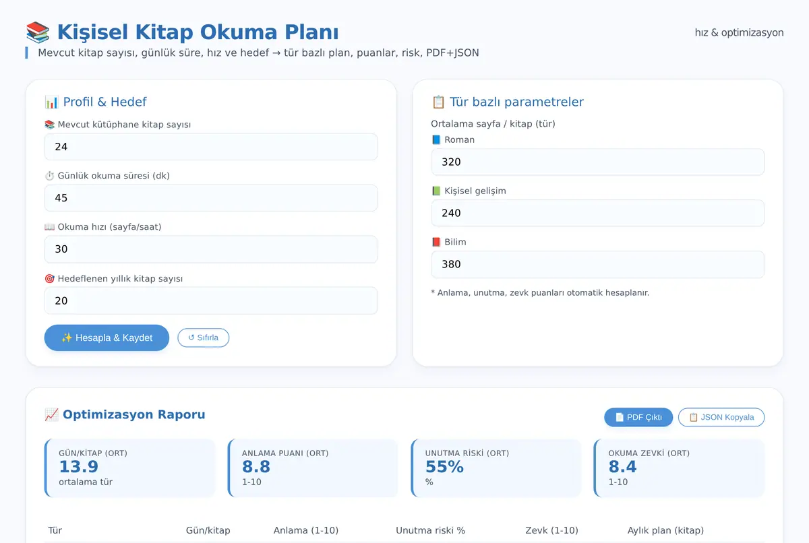Focus the Mevcut kütüphane kitap sayısı field
Viewport: 809px width, 543px height.
[211, 147]
